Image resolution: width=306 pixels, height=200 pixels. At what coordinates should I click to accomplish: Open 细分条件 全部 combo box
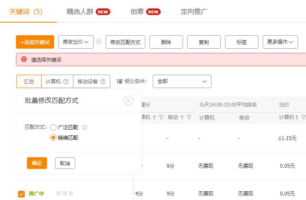point(182,81)
